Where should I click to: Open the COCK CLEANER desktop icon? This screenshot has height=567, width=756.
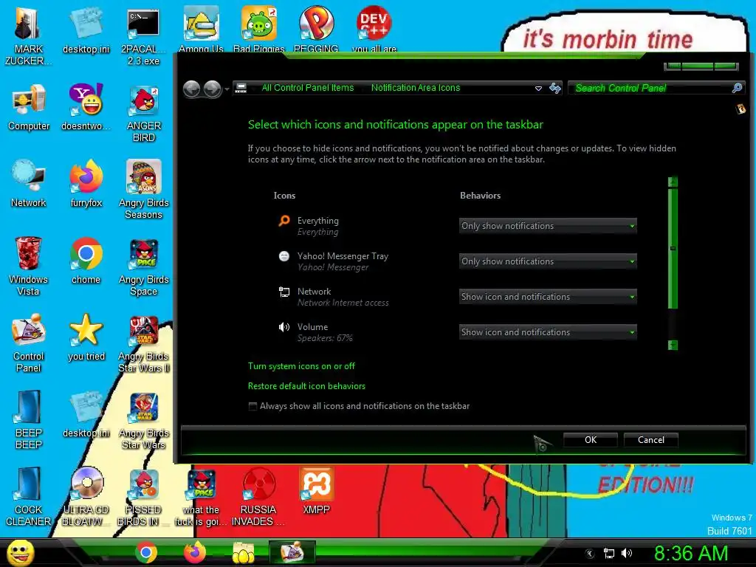click(29, 497)
